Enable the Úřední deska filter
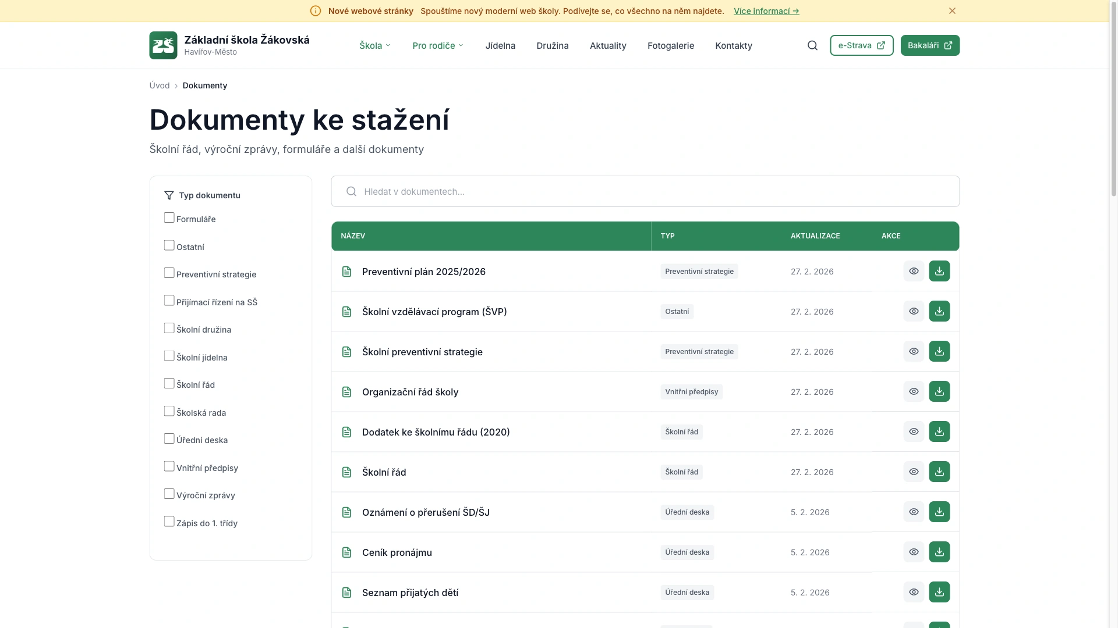This screenshot has height=628, width=1118. pos(169,438)
